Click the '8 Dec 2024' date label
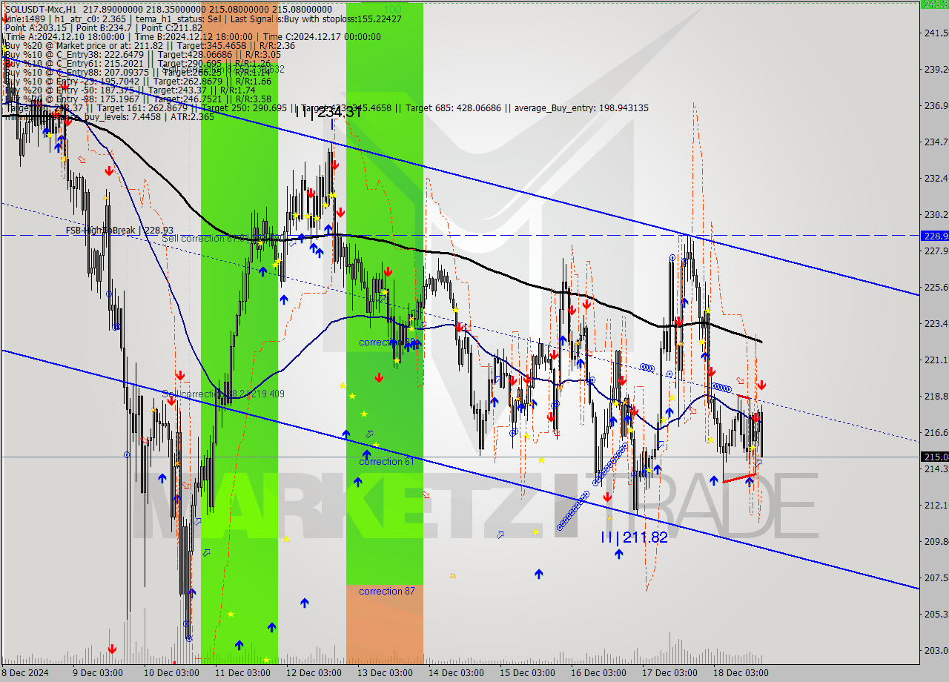 pos(24,672)
